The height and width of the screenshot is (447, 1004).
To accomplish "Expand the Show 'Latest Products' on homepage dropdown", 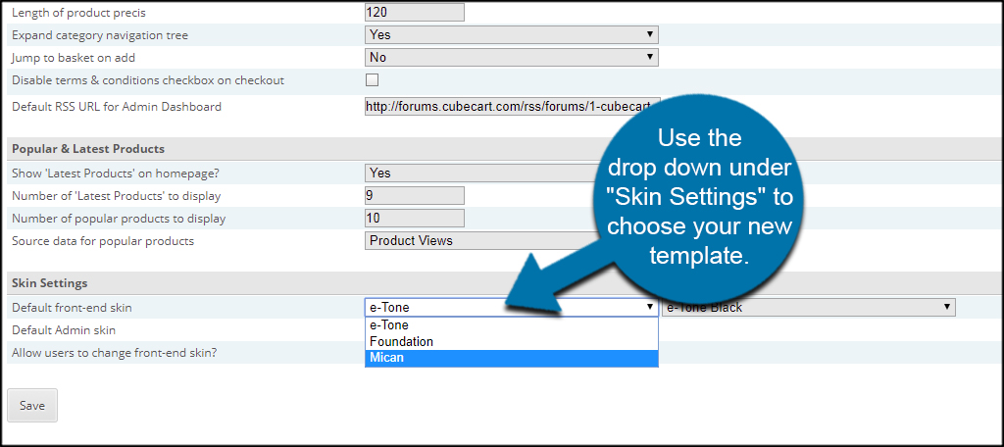I will pyautogui.click(x=480, y=173).
